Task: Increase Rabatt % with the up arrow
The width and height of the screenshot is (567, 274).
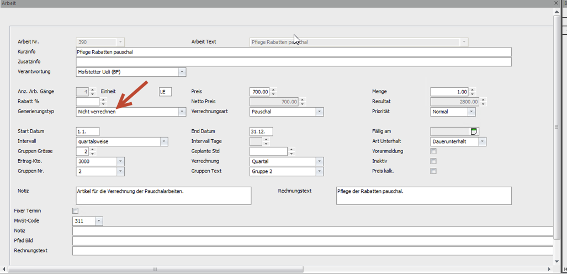Action: tap(103, 99)
